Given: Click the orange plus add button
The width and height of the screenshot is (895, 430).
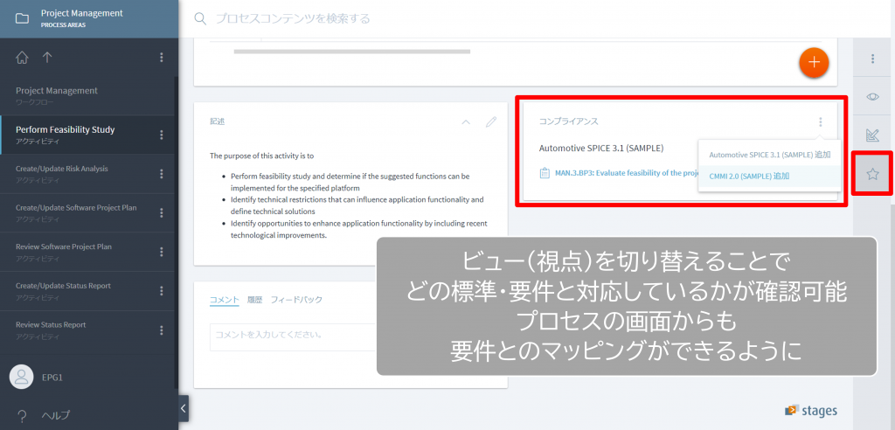Looking at the screenshot, I should (x=814, y=62).
